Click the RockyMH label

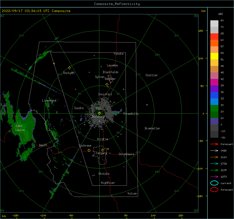tap(69, 73)
